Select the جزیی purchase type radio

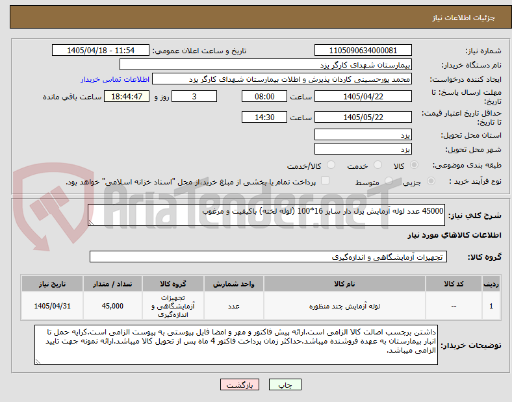tap(431, 181)
